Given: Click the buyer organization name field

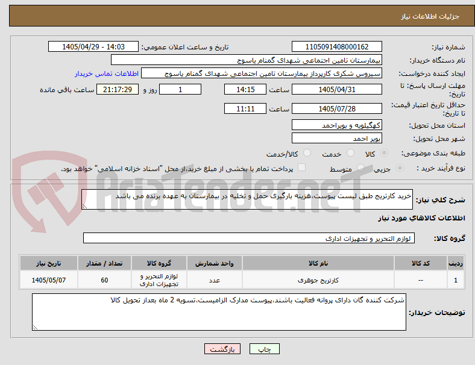Looking at the screenshot, I should coord(247,60).
